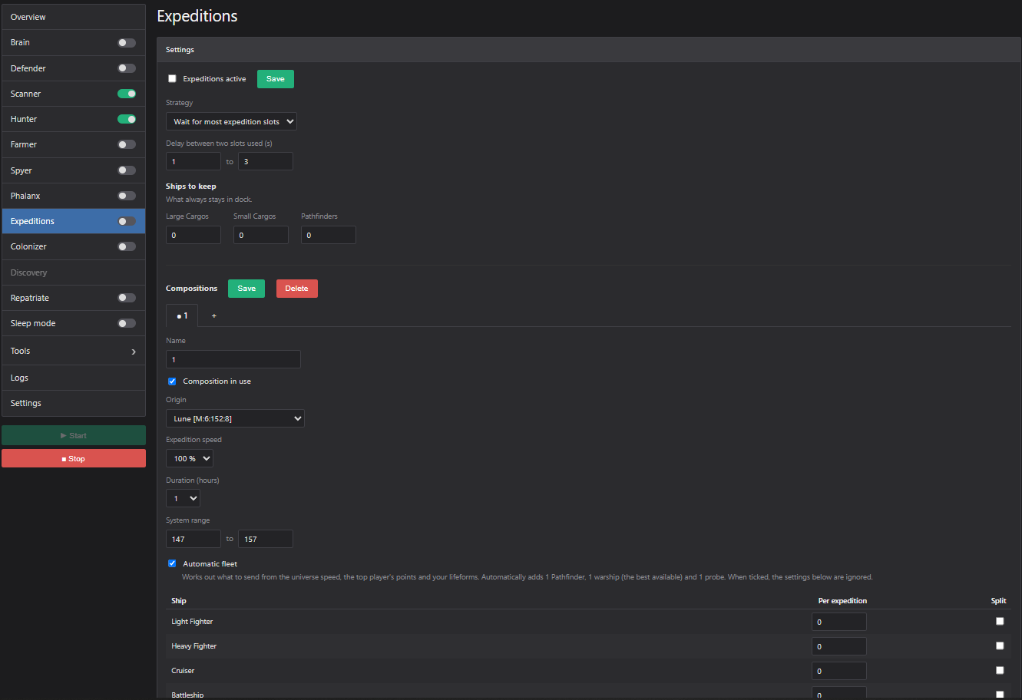Turn off the Scanner switch
The width and height of the screenshot is (1022, 700).
point(127,94)
